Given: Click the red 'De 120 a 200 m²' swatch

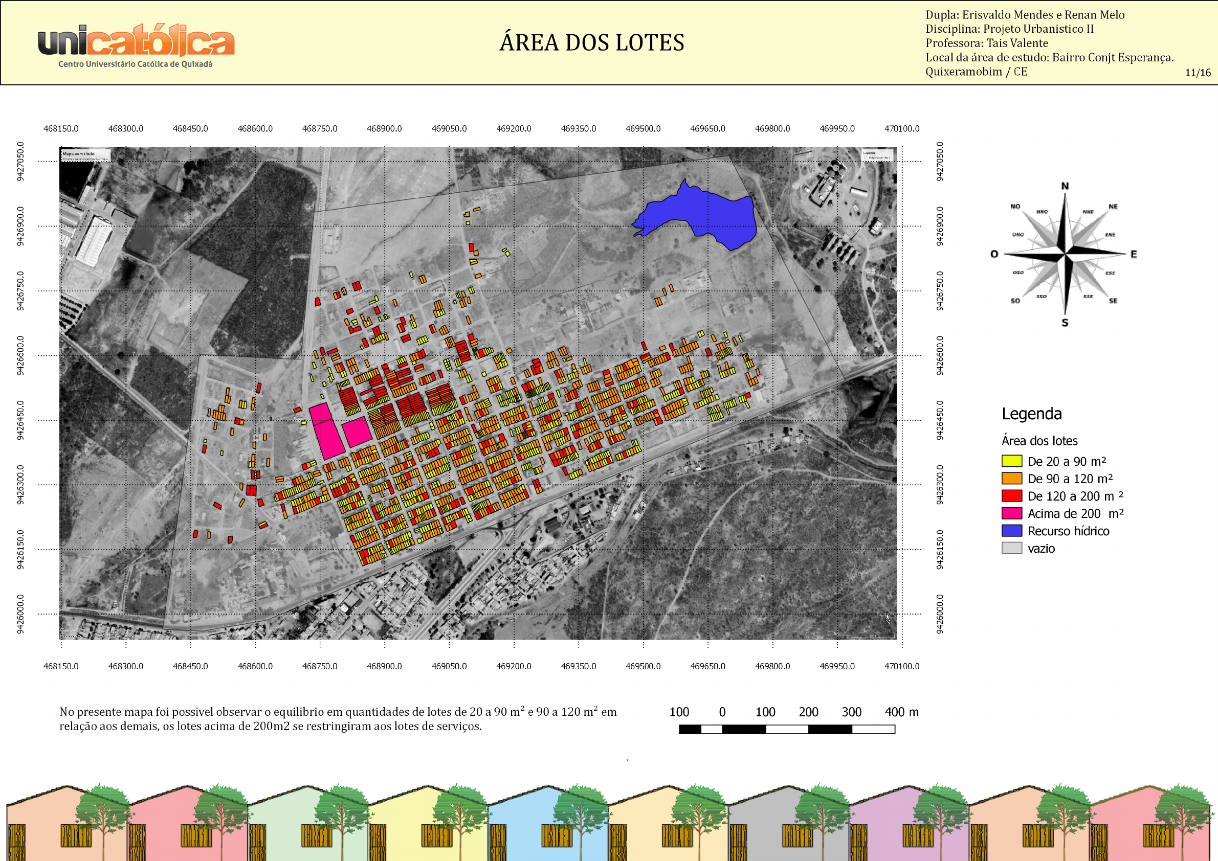Looking at the screenshot, I should pos(1012,496).
